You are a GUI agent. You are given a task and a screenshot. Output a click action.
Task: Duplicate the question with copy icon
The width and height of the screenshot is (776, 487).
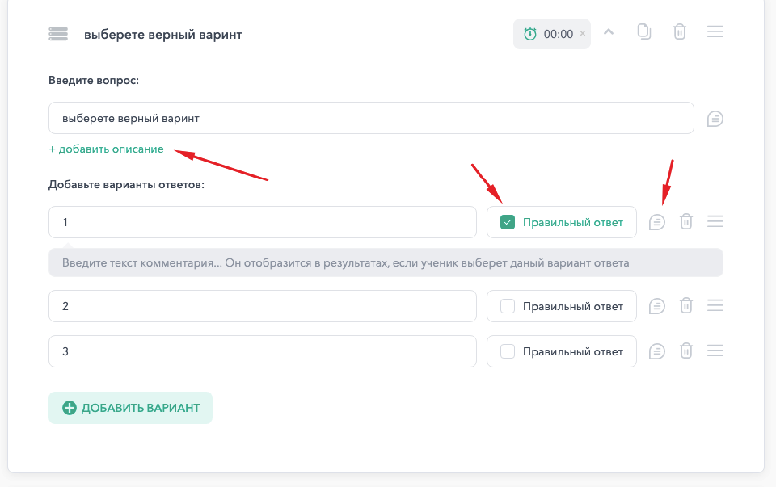point(644,31)
